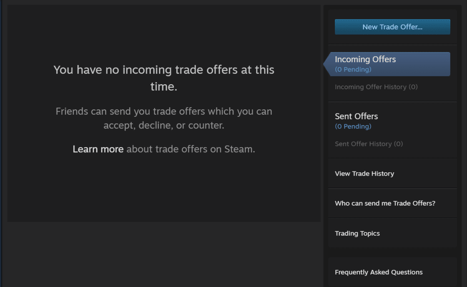The height and width of the screenshot is (287, 467).
Task: Click the New Trade Offer button
Action: tap(392, 26)
